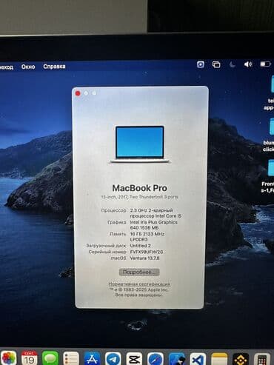
Task: Click the MacBook Pro title text
Action: [140, 188]
